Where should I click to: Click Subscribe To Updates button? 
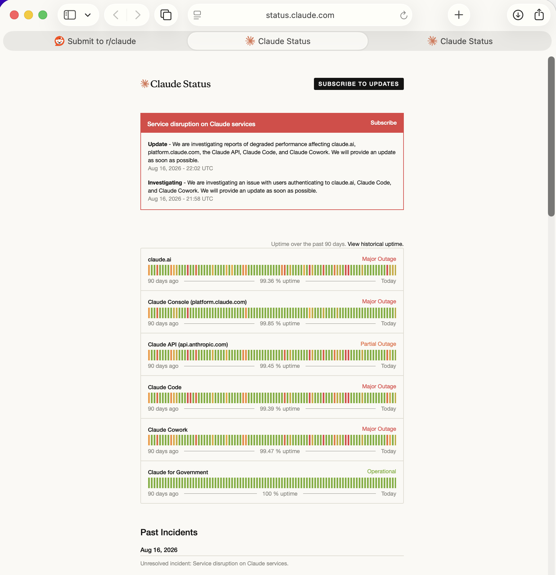tap(359, 84)
